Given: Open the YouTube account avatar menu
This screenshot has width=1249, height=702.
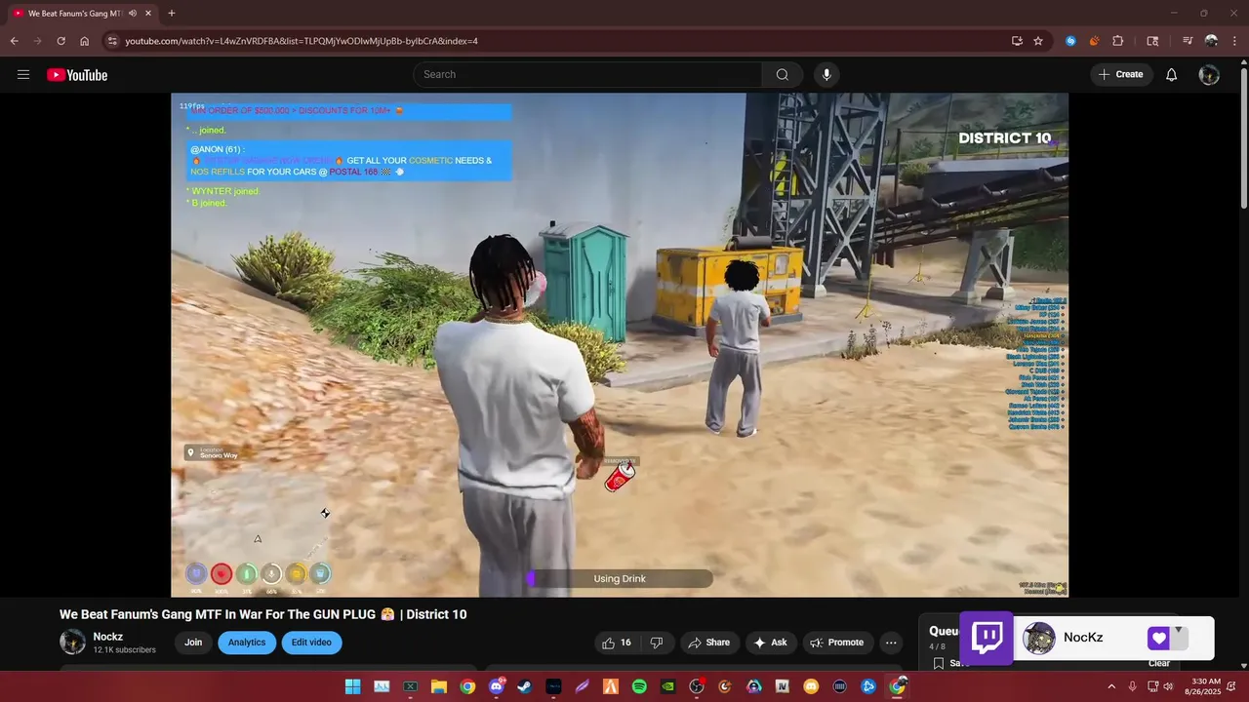Looking at the screenshot, I should tap(1209, 75).
